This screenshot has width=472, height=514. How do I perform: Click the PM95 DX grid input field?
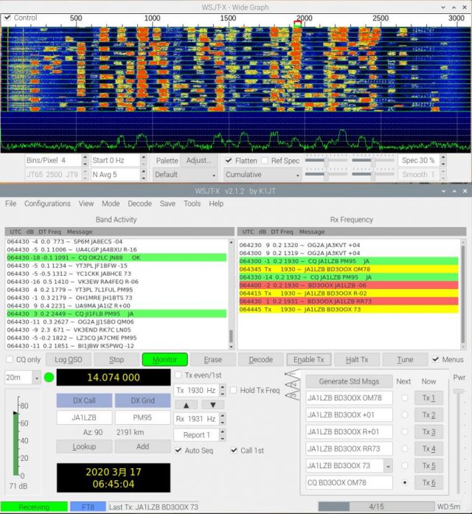pos(142,417)
